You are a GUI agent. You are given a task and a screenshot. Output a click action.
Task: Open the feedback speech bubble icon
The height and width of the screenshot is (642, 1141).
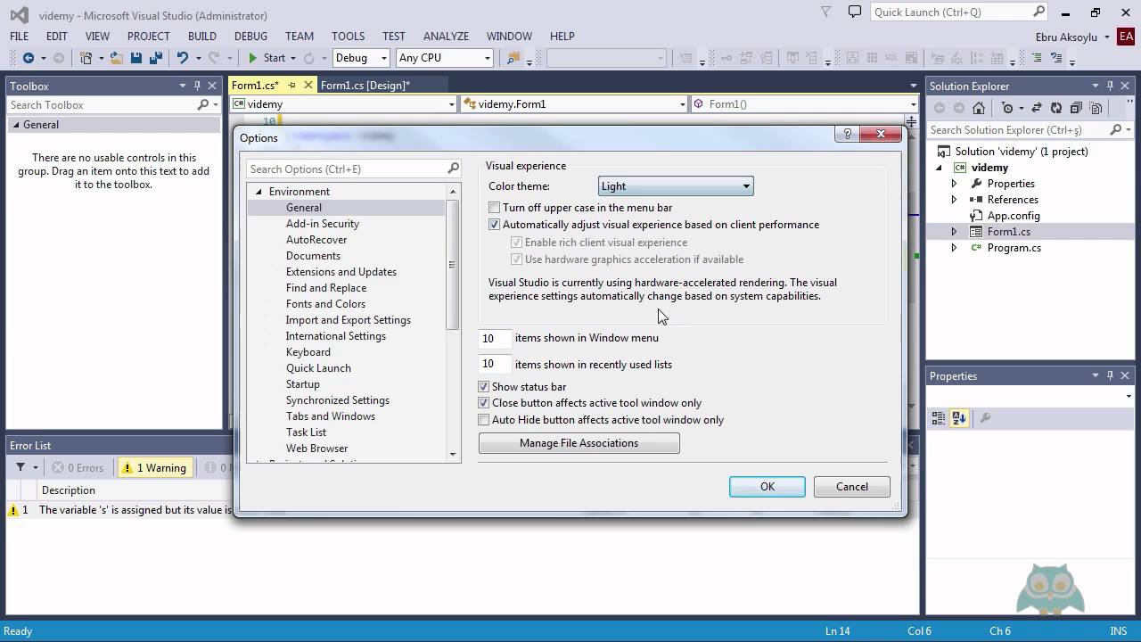[x=855, y=12]
